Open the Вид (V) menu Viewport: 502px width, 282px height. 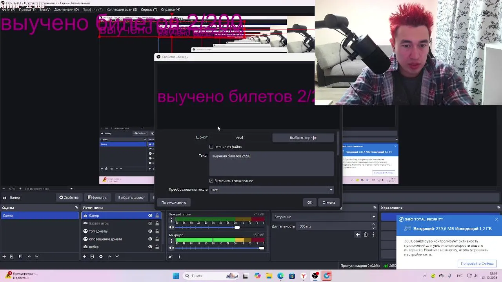tap(45, 9)
